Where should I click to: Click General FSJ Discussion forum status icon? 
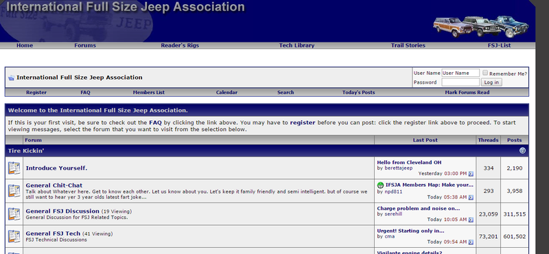[14, 214]
